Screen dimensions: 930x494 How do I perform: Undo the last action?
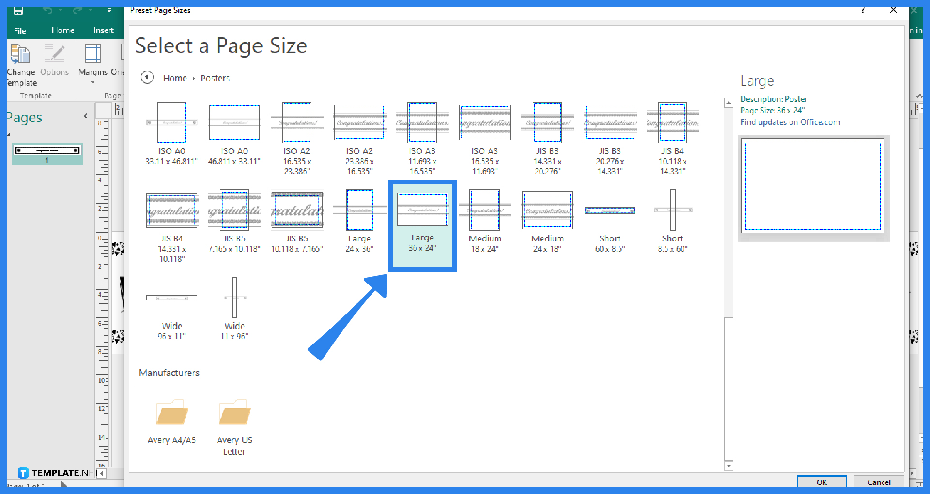[48, 10]
